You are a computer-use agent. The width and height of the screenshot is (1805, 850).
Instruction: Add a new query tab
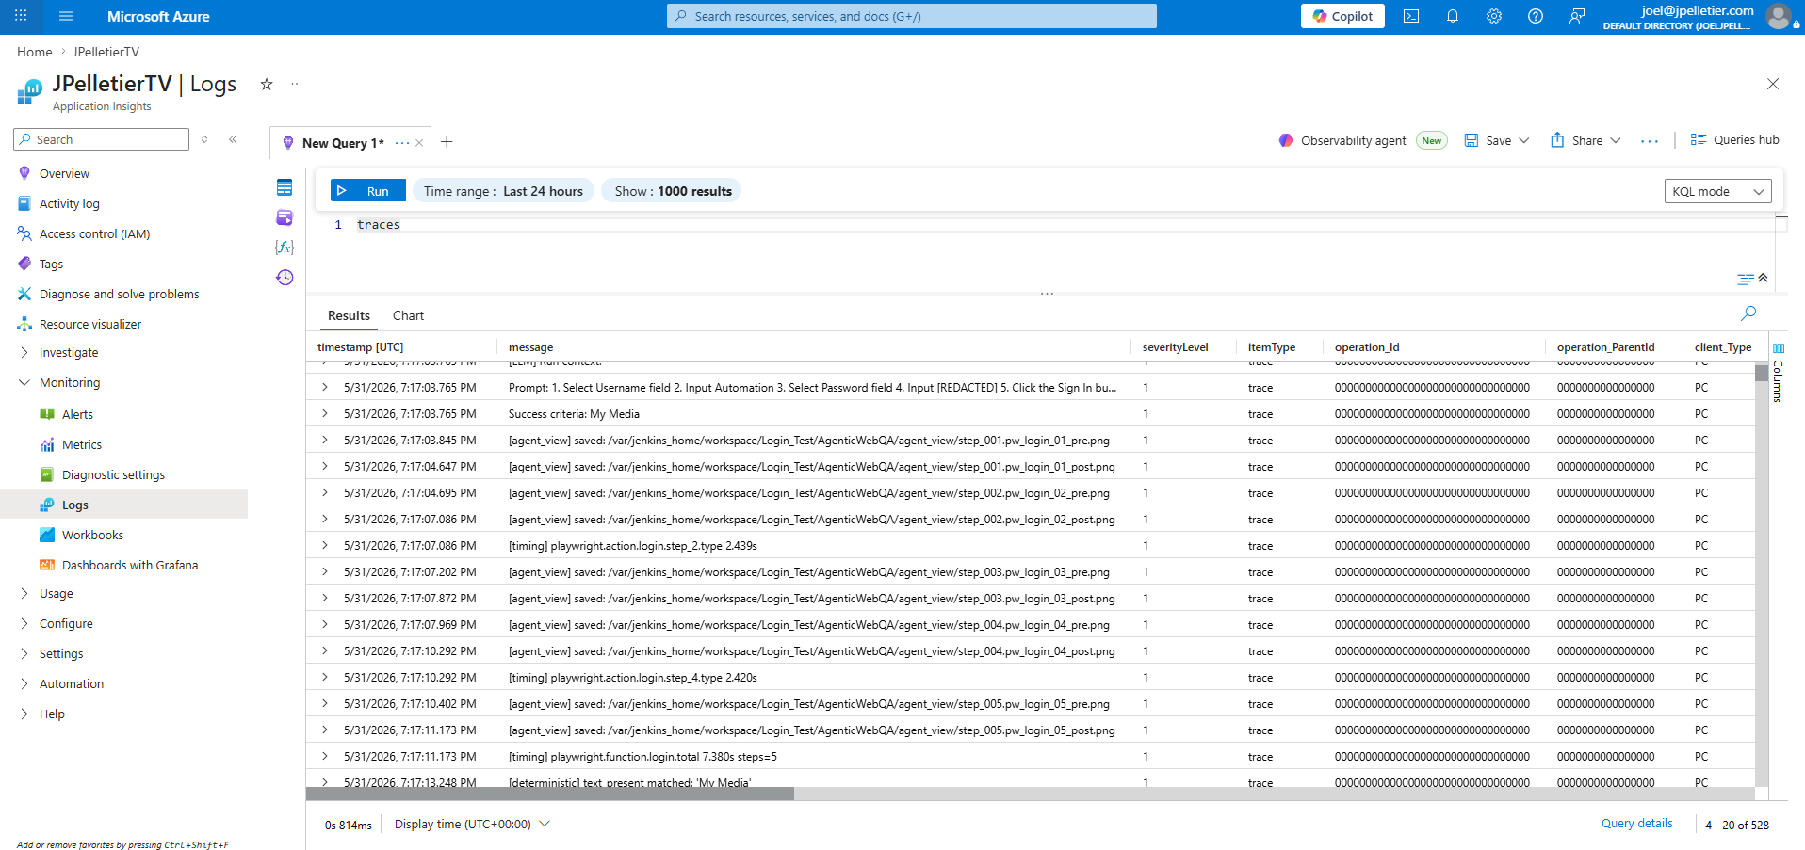coord(447,142)
